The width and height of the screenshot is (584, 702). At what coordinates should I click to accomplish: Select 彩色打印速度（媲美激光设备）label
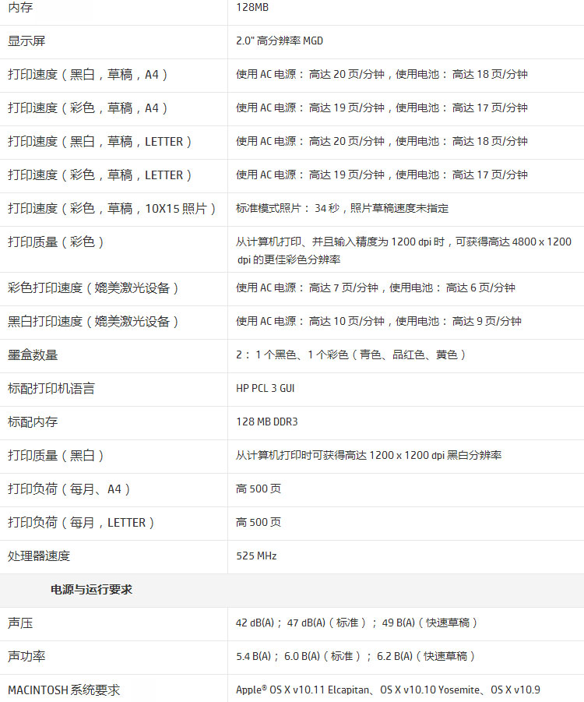[x=93, y=288]
